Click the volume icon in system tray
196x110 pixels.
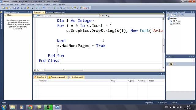click(x=181, y=107)
